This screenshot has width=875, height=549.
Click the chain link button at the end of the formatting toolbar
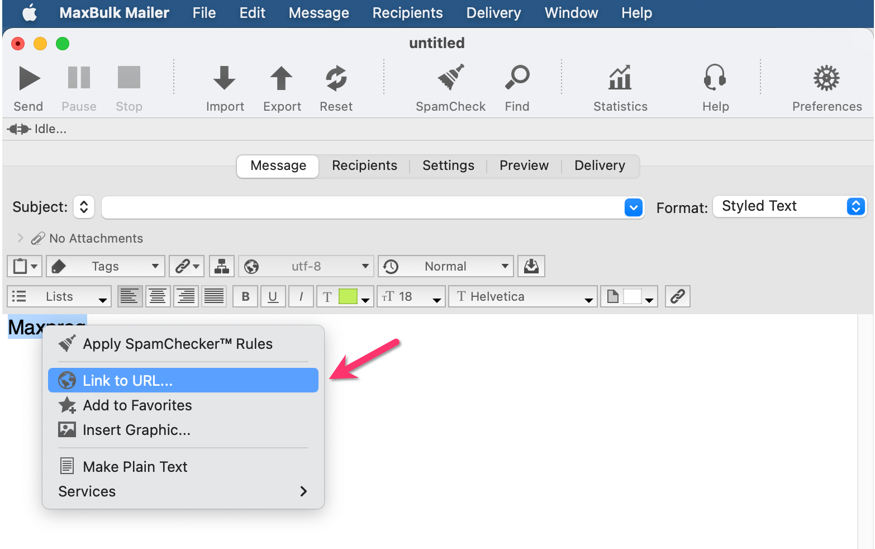pyautogui.click(x=678, y=296)
